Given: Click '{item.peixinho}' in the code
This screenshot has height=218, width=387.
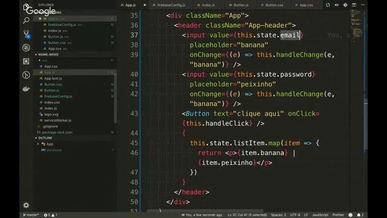Looking at the screenshot, I should coord(227,163).
